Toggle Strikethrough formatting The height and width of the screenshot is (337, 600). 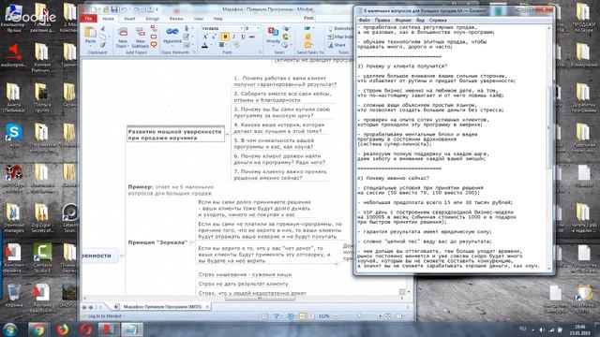pyautogui.click(x=252, y=37)
